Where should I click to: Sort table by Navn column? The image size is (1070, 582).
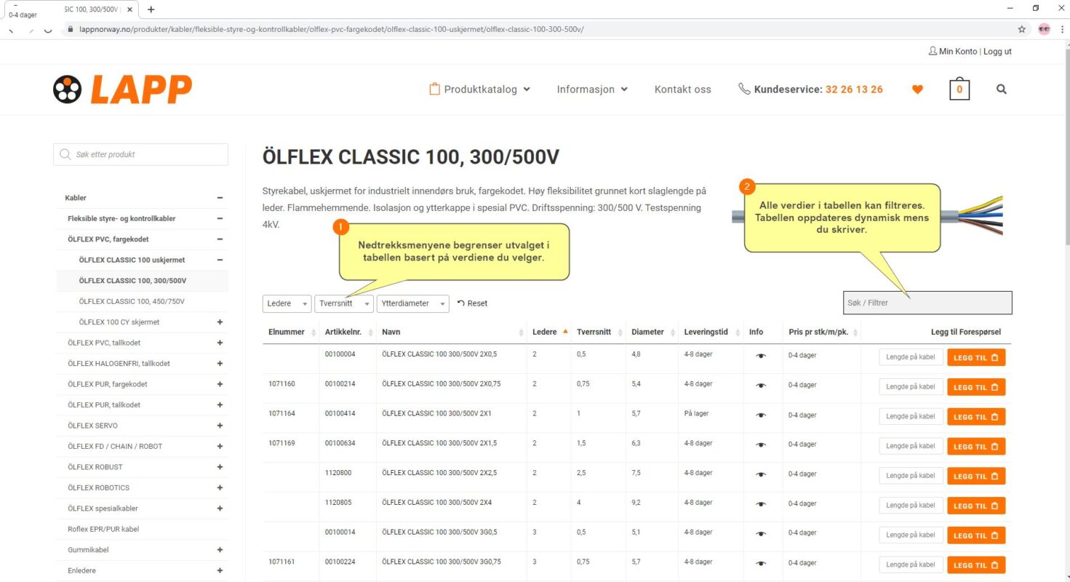451,332
